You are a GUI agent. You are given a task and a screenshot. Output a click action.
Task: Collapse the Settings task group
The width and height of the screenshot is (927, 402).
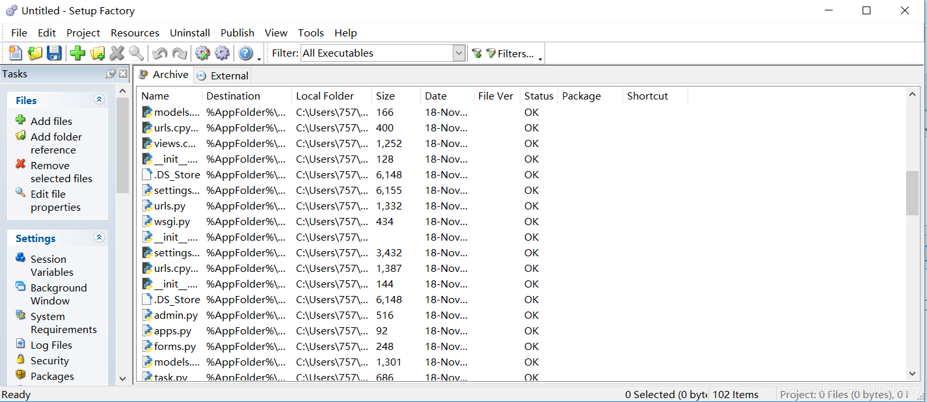point(100,237)
